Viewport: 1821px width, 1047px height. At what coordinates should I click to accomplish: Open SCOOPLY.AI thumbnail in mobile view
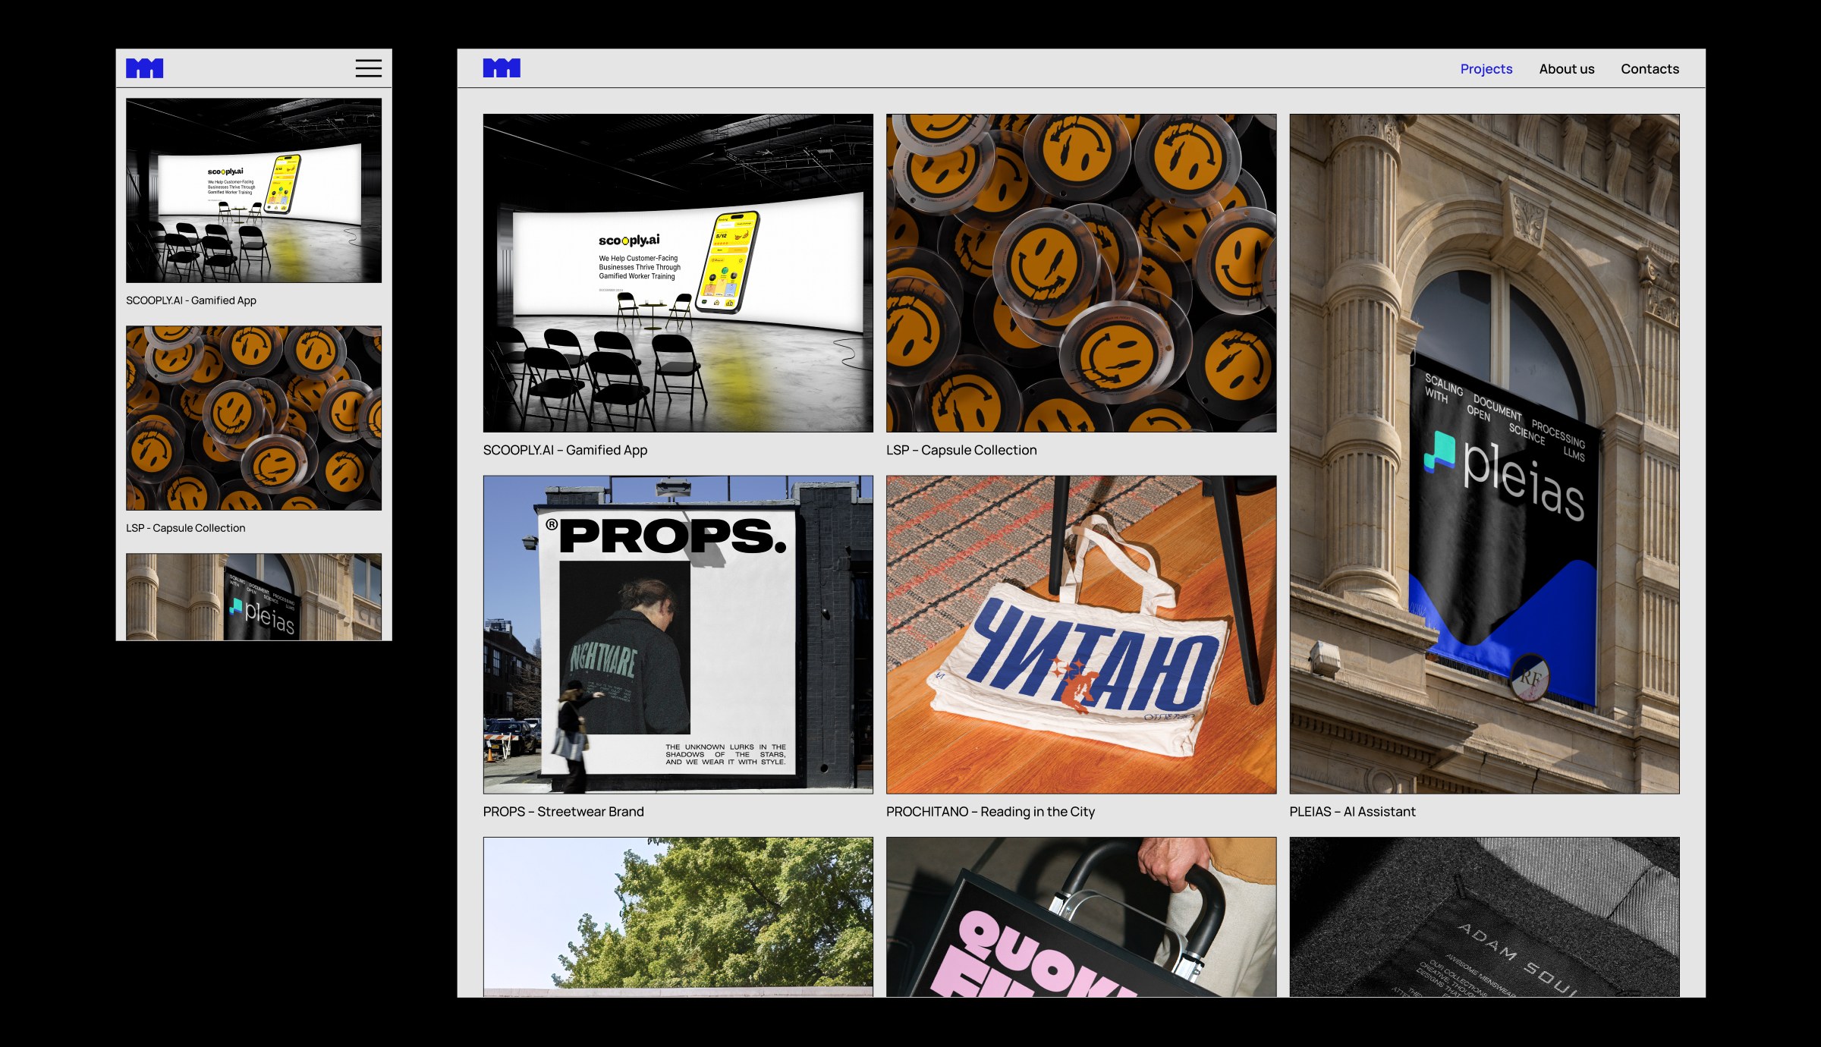pyautogui.click(x=253, y=190)
